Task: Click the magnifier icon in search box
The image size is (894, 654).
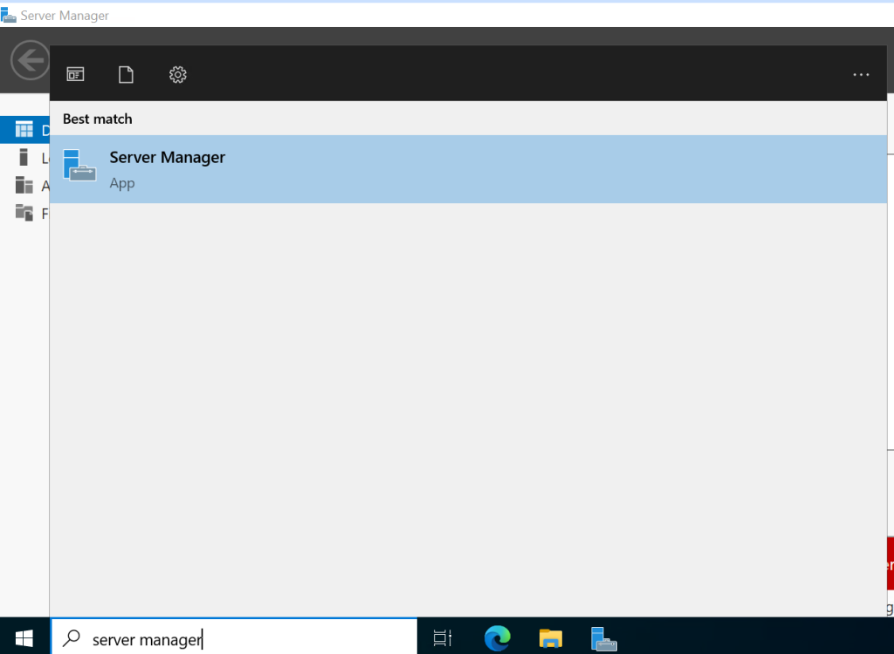Action: point(71,639)
